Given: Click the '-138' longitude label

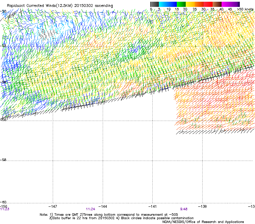Looking at the screenshot, I should click(x=203, y=206).
